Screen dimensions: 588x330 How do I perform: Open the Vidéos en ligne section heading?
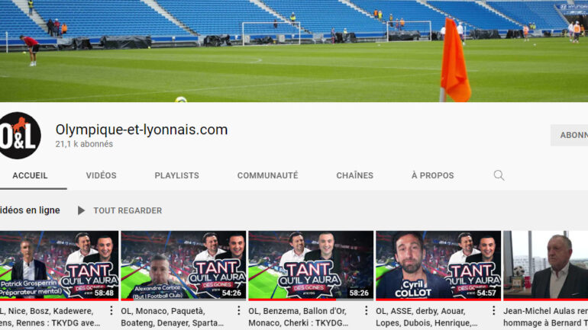tap(30, 210)
